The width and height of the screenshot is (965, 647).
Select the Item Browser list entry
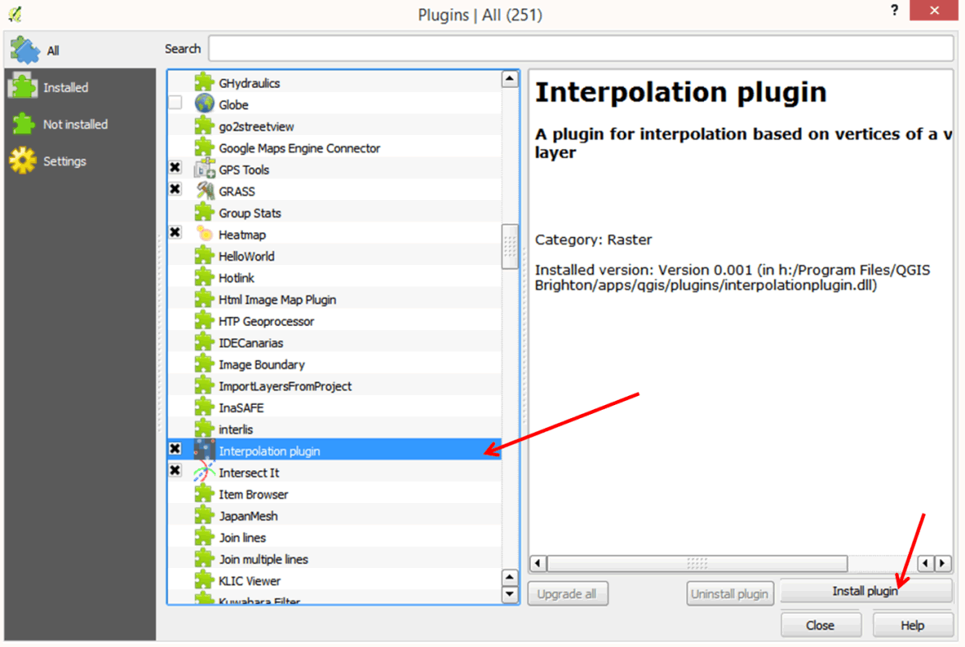coord(335,495)
